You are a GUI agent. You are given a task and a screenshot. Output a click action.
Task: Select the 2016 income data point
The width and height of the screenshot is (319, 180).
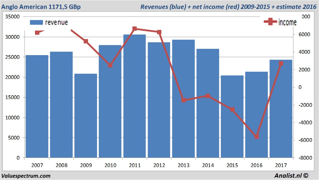pyautogui.click(x=257, y=137)
